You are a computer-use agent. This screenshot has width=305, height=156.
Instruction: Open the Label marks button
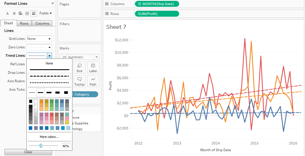[93, 68]
